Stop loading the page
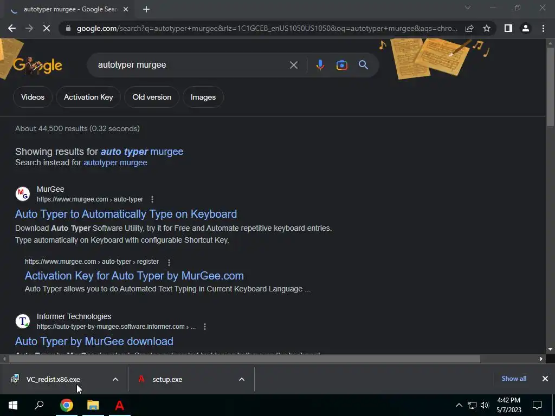This screenshot has width=555, height=416. 47,28
